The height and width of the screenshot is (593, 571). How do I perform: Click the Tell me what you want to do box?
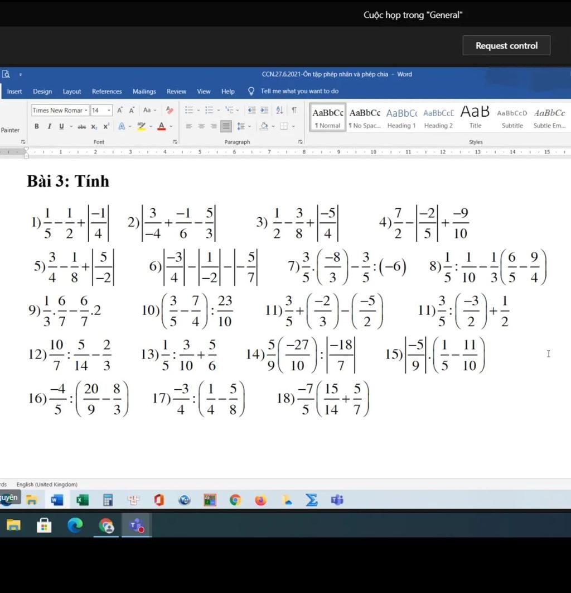tap(299, 91)
